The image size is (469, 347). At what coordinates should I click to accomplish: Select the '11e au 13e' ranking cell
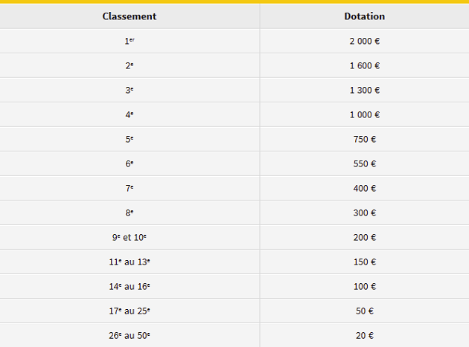click(x=130, y=262)
